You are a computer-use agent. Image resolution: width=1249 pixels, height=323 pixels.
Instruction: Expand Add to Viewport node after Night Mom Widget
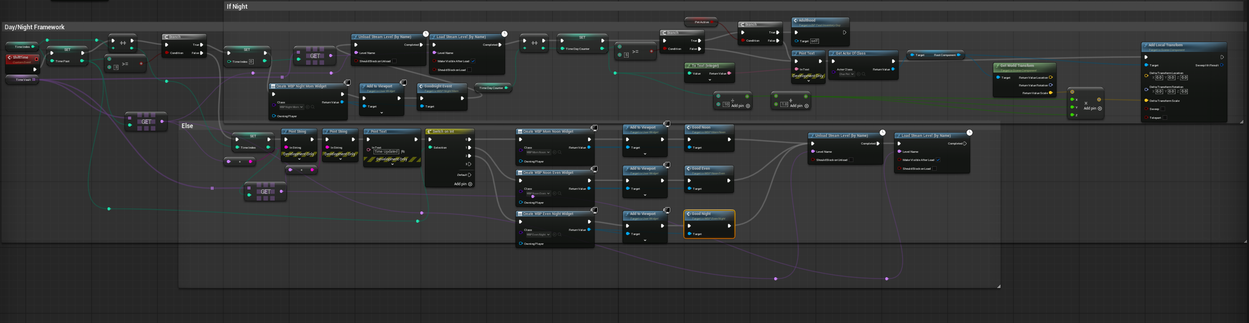(381, 113)
